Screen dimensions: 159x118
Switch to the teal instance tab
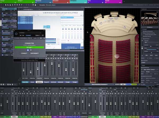(x=79, y=2)
